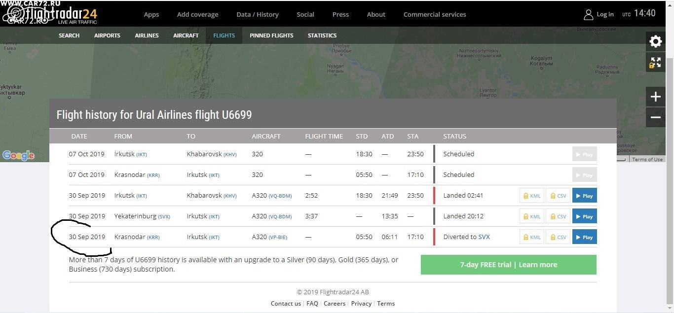The height and width of the screenshot is (313, 674).
Task: Open the Terms footer link
Action: coord(386,304)
